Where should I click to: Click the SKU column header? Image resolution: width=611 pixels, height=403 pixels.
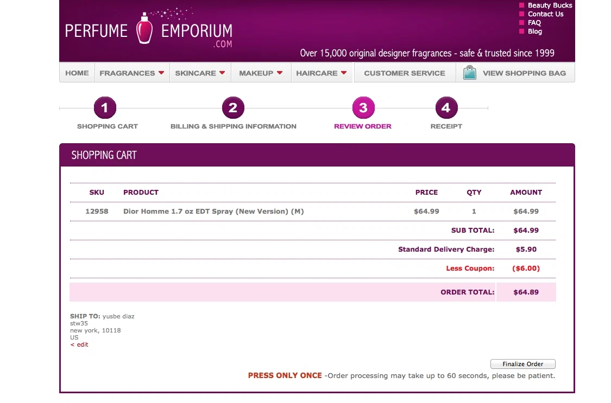coord(97,192)
